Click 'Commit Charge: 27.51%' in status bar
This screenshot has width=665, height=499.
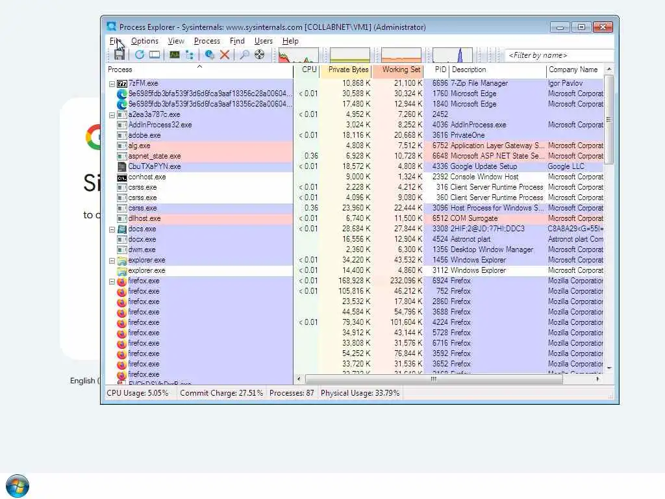coord(221,393)
